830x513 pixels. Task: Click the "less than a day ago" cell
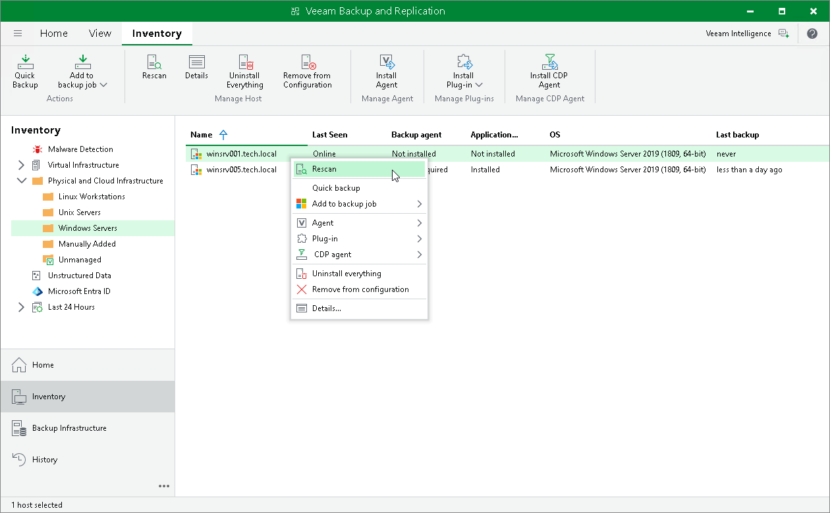(x=750, y=170)
